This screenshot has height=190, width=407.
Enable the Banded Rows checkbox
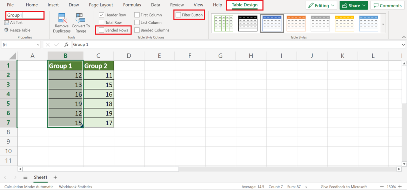(102, 30)
